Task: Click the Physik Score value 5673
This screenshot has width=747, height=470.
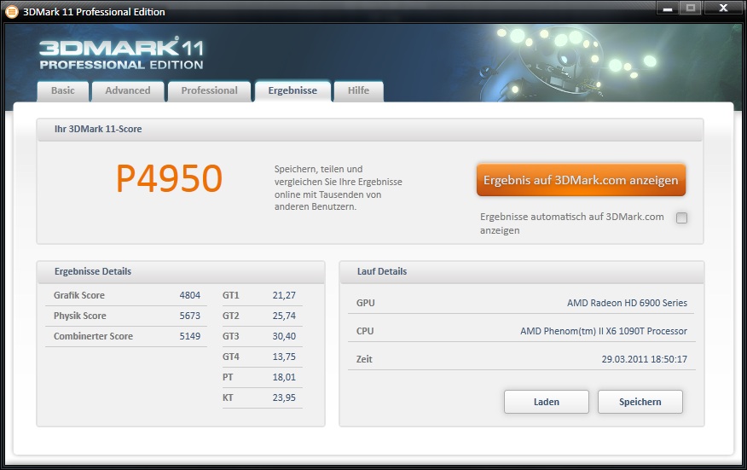Action: pyautogui.click(x=189, y=316)
